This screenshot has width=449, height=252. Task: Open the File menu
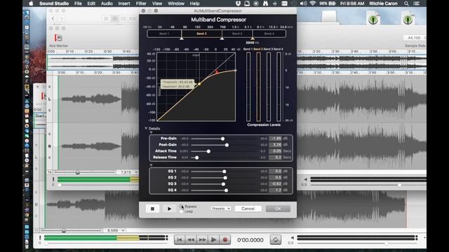[78, 3]
